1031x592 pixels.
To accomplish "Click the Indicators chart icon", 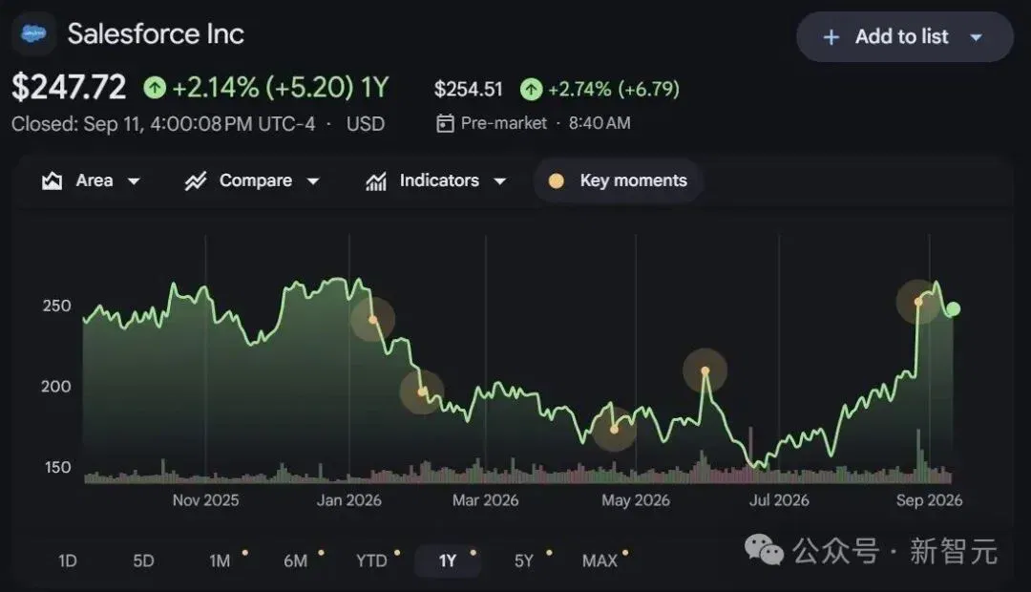I will [x=376, y=180].
